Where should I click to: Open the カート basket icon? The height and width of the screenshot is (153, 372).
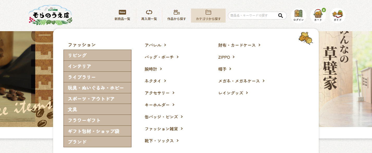[x=318, y=16]
